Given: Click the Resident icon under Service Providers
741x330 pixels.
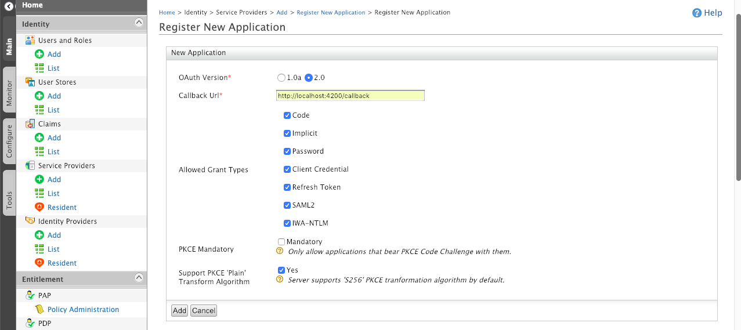Looking at the screenshot, I should coord(39,208).
